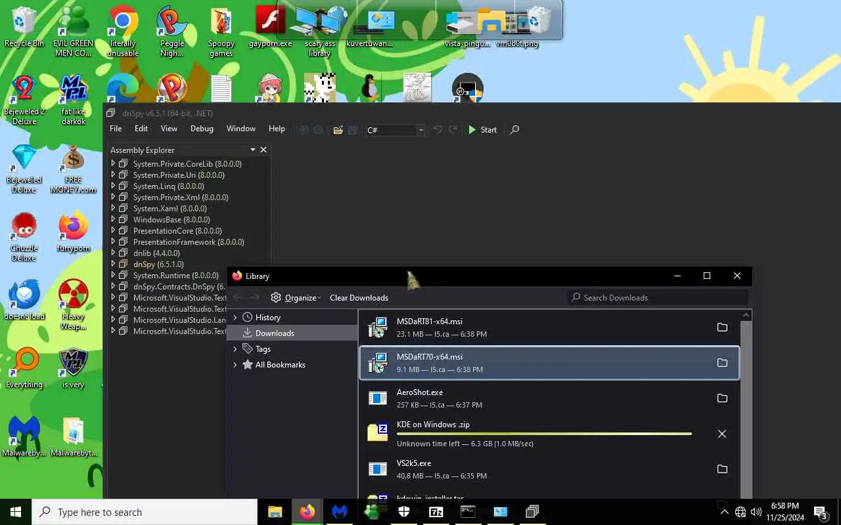Click the Windows Start button
Image resolution: width=841 pixels, height=525 pixels.
pyautogui.click(x=16, y=512)
